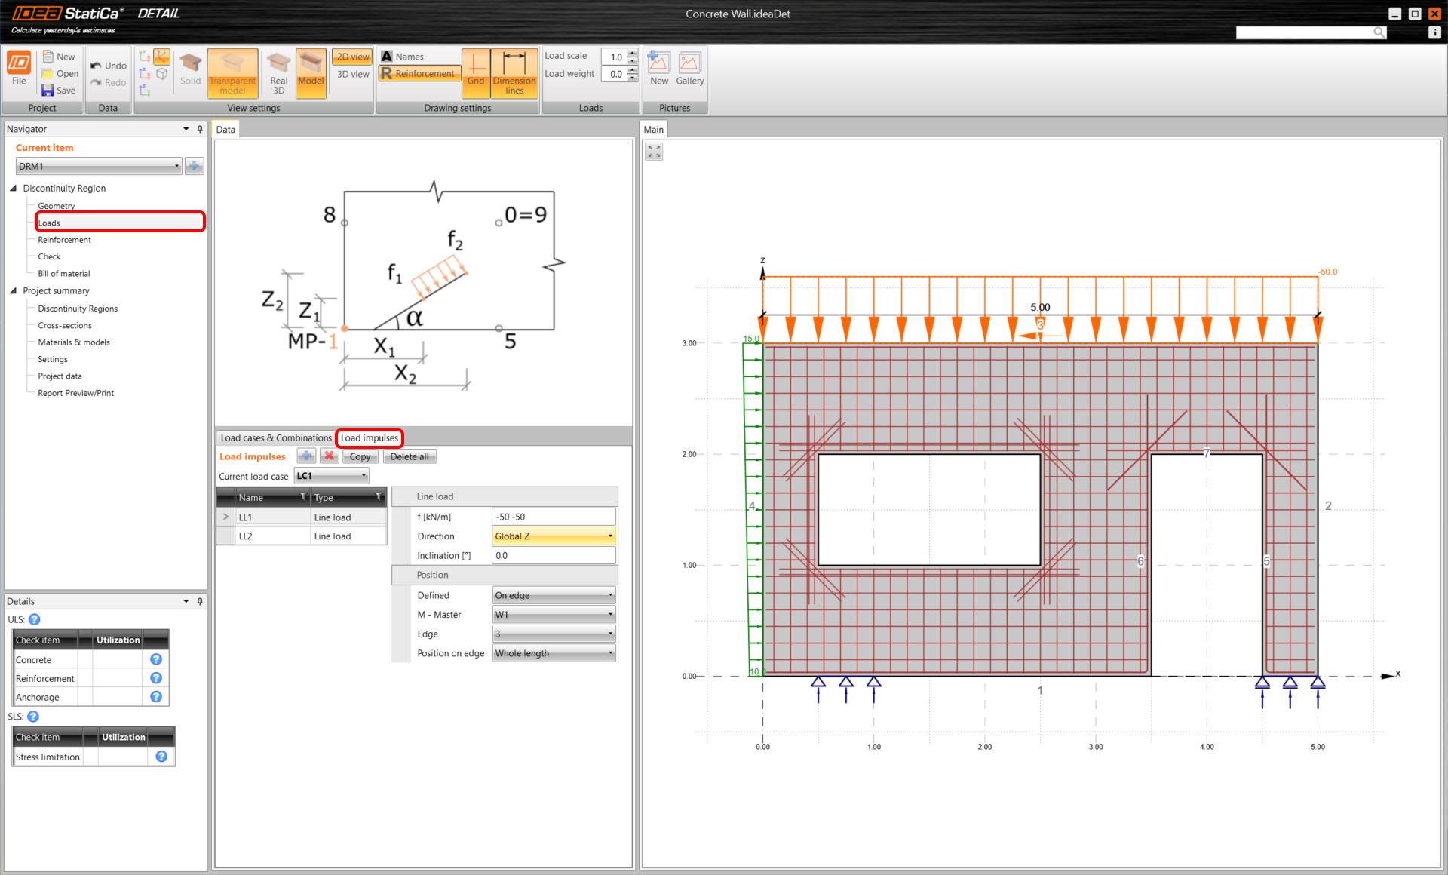Select Reinforcement in the navigator tree
This screenshot has width=1448, height=875.
[x=65, y=240]
